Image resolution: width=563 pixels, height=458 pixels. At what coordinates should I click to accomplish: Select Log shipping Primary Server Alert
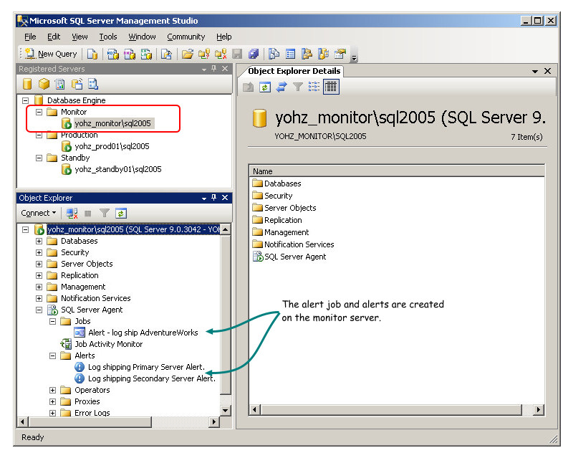pyautogui.click(x=147, y=367)
